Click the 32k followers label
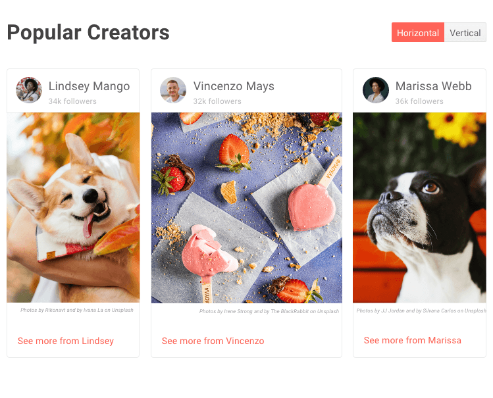The height and width of the screenshot is (398, 493). click(x=217, y=101)
